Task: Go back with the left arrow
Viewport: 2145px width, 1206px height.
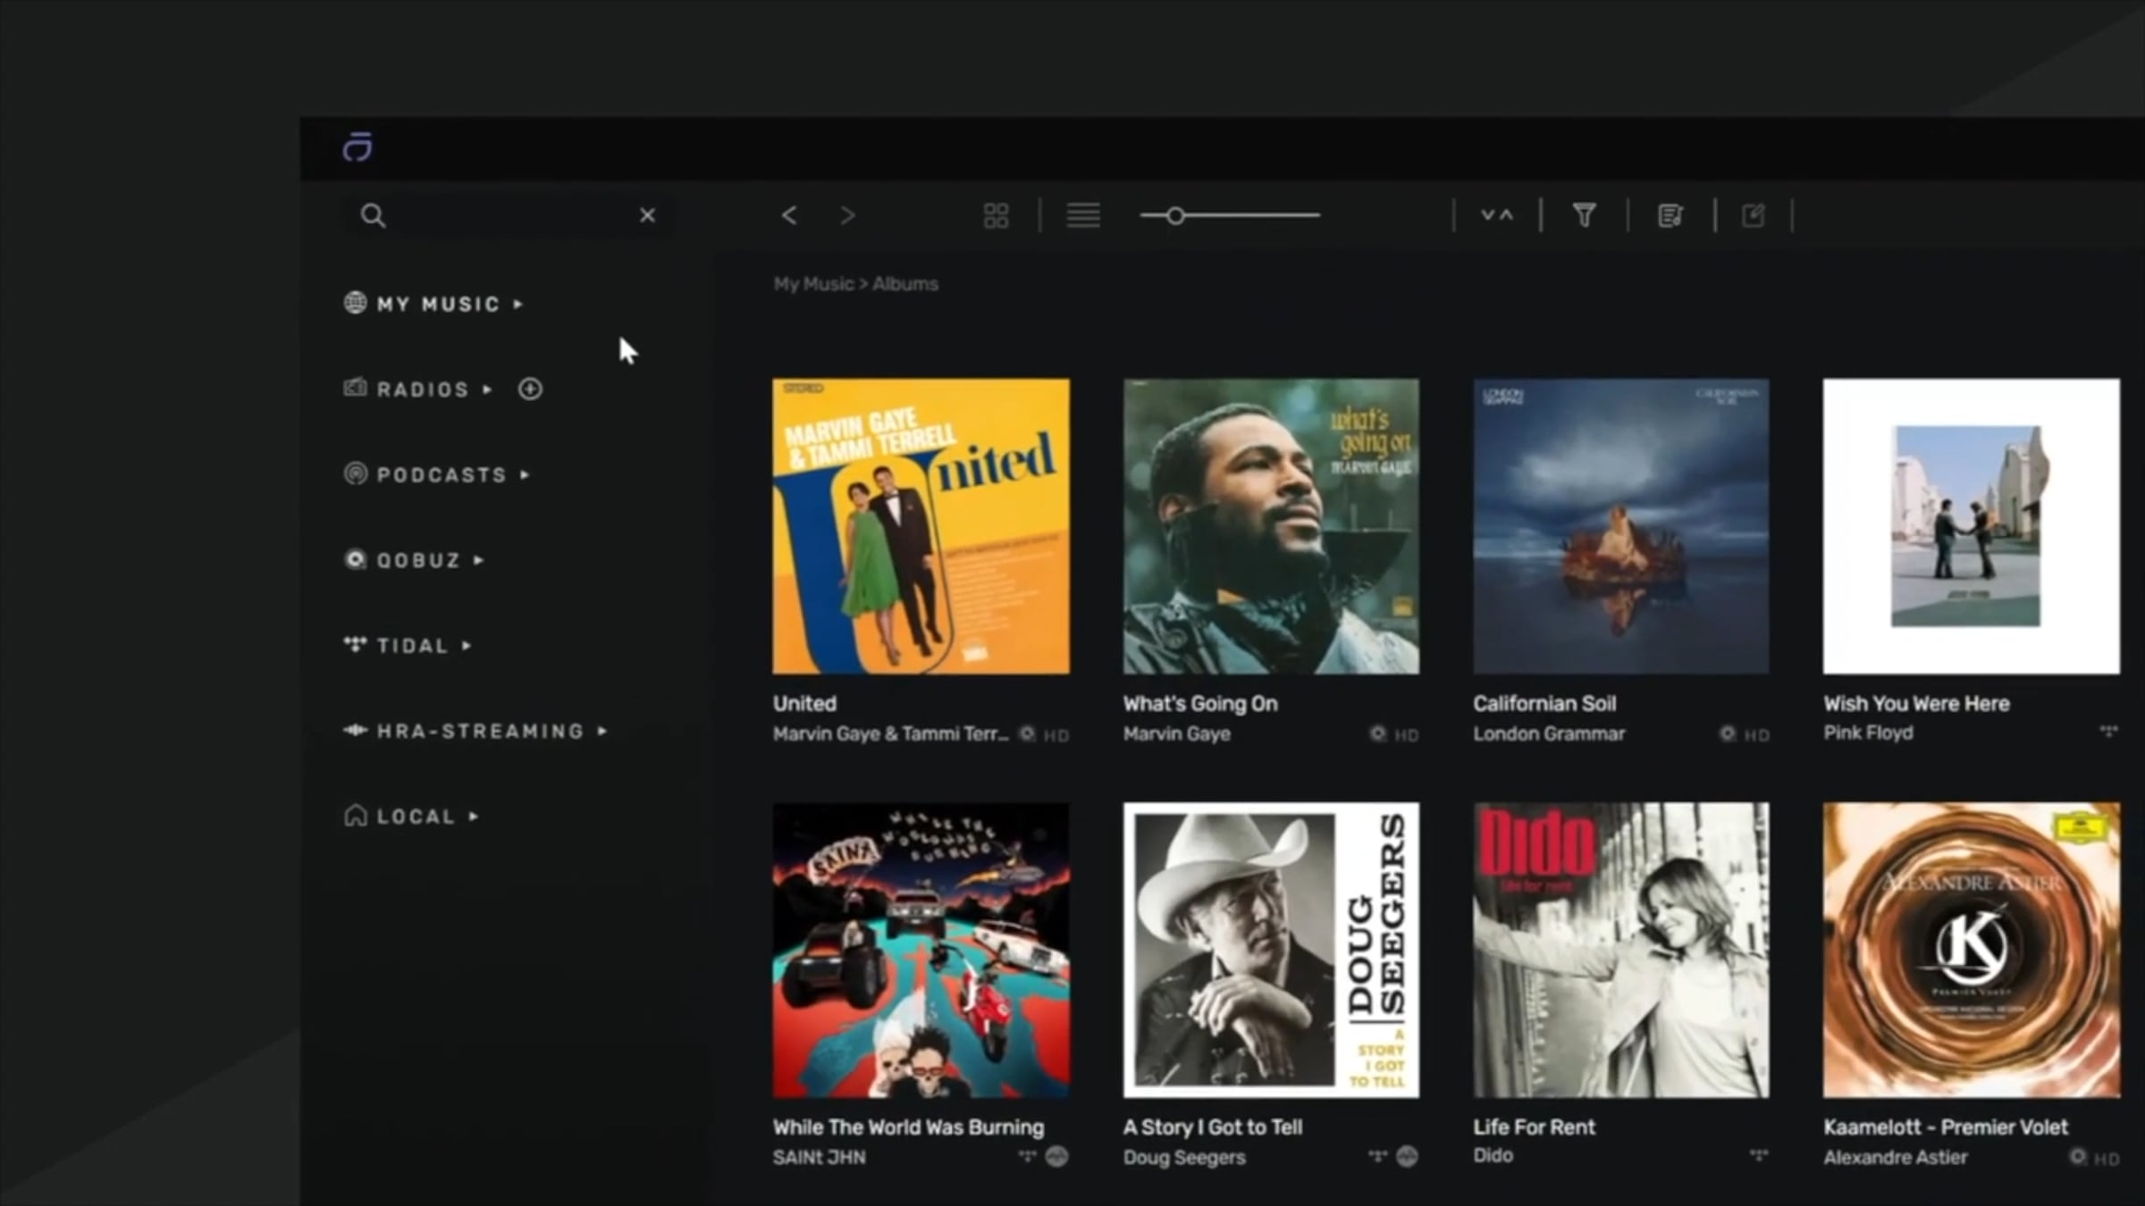Action: (788, 215)
